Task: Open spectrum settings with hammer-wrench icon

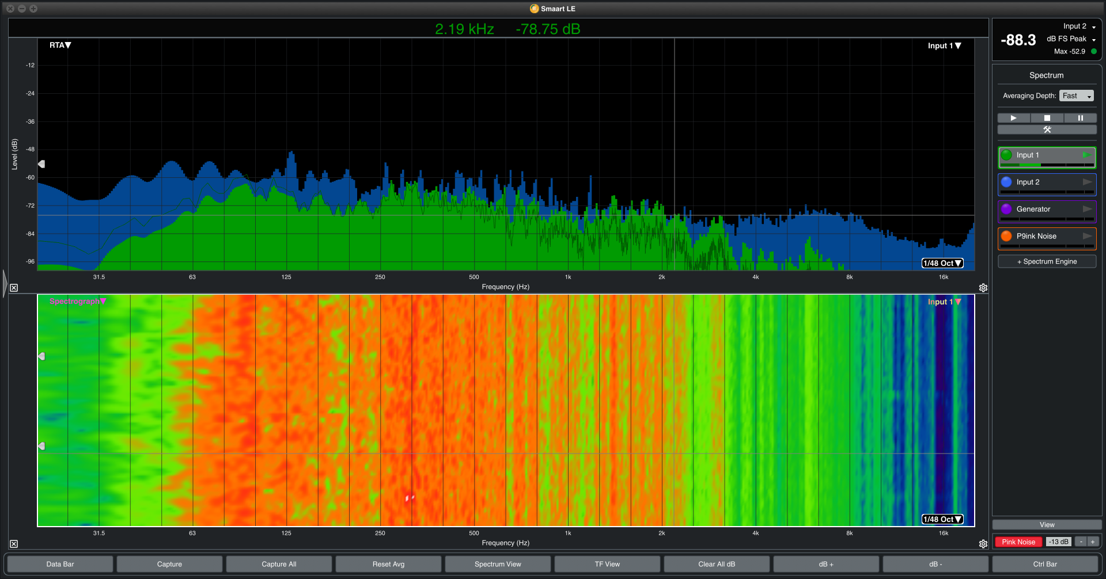Action: coord(1047,129)
